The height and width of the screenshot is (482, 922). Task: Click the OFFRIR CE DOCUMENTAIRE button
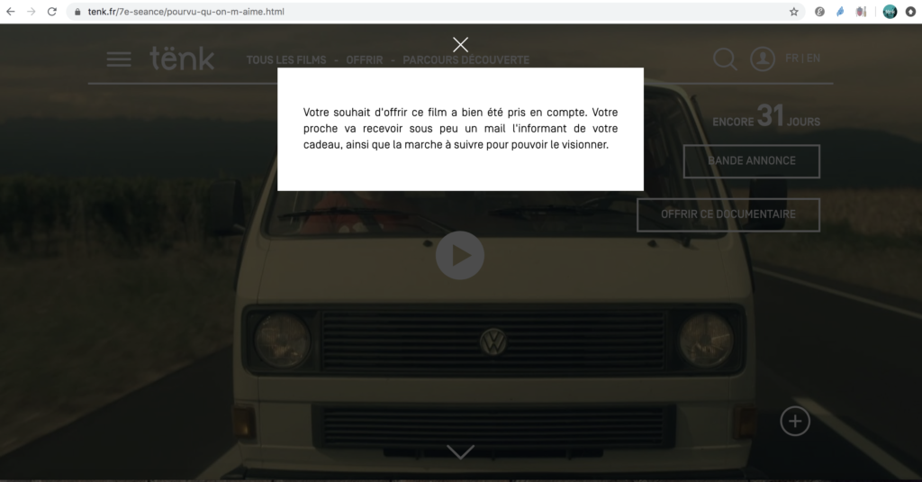click(x=728, y=214)
